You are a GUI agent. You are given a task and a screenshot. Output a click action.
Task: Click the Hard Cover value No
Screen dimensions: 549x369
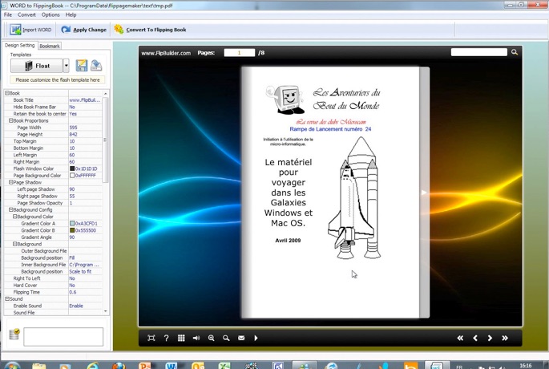pyautogui.click(x=85, y=286)
